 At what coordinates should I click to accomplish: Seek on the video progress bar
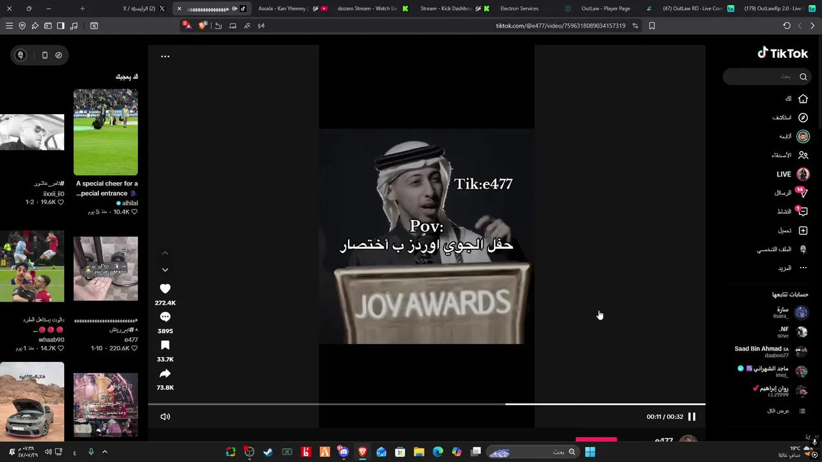click(x=426, y=404)
